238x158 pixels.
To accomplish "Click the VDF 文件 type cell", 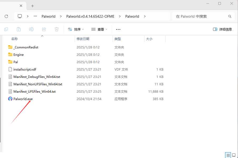I will 121,69.
